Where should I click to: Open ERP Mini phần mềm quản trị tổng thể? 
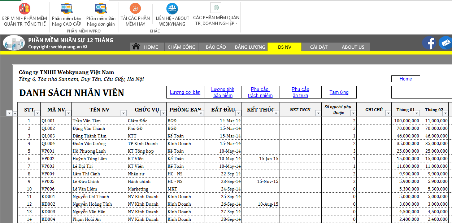pos(25,14)
